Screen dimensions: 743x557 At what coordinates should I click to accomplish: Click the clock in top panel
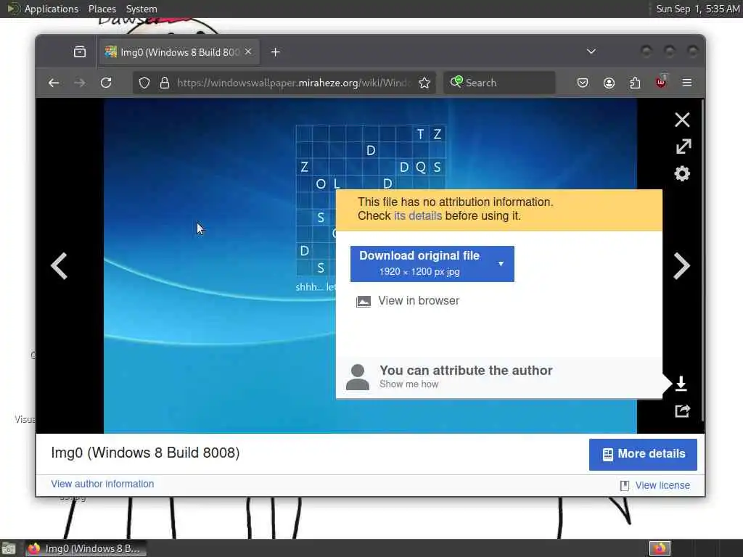tap(697, 9)
